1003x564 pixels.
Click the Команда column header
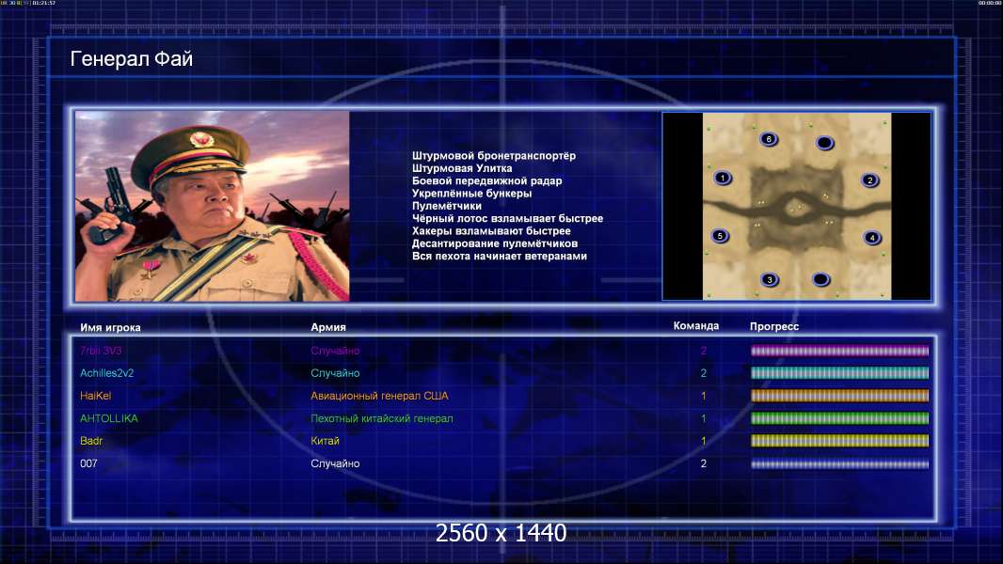[x=696, y=326]
